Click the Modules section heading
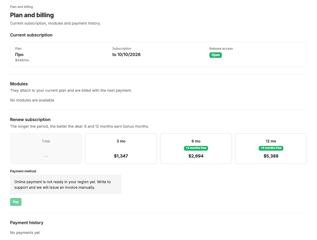This screenshot has height=240, width=317. (19, 84)
